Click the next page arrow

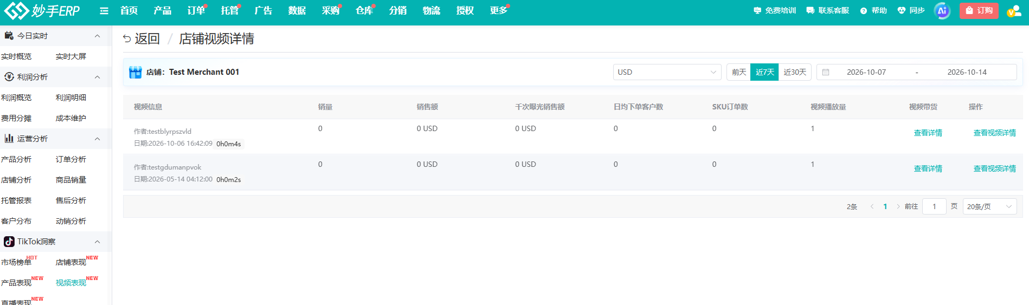pos(898,206)
